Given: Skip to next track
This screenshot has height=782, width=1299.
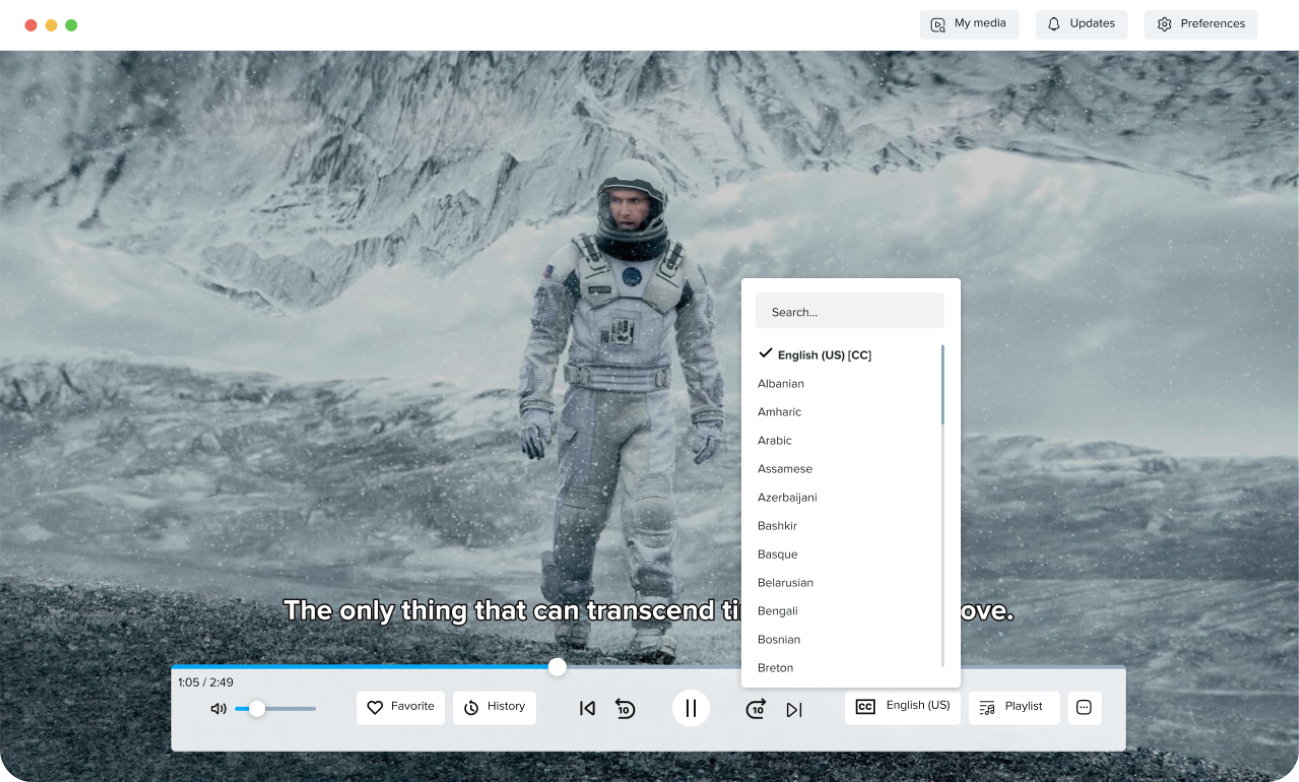Looking at the screenshot, I should click(x=794, y=709).
